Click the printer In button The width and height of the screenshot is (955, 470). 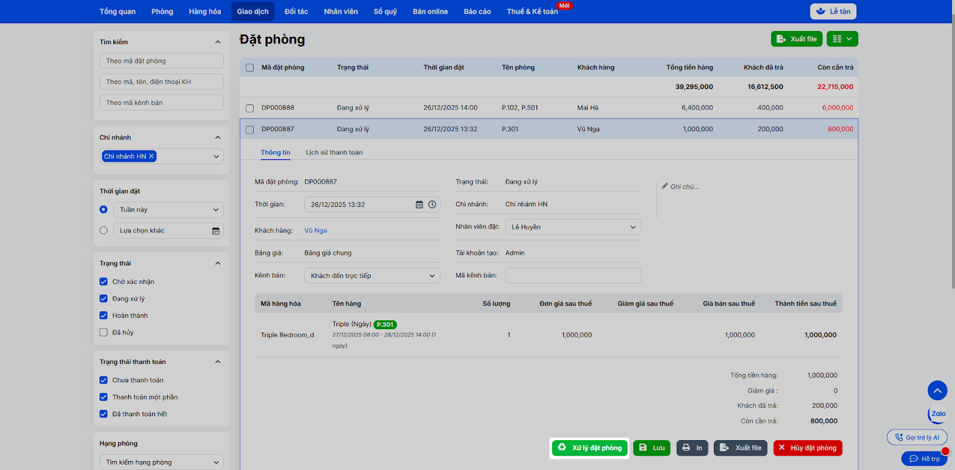point(692,448)
